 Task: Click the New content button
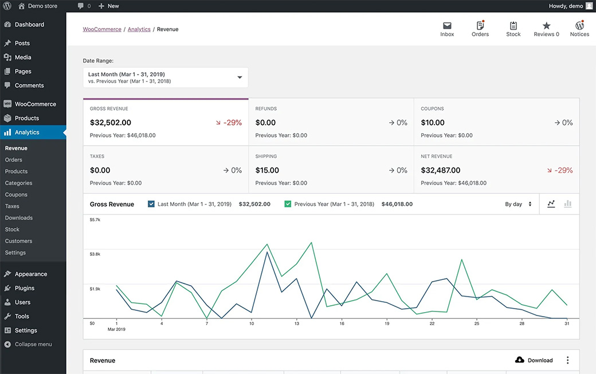coord(108,6)
